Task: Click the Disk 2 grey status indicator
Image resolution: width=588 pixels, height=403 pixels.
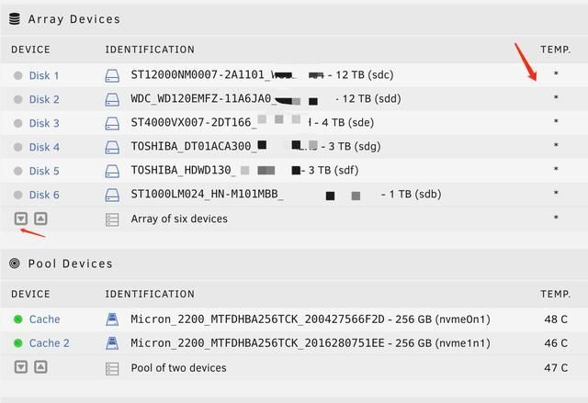Action: [x=18, y=99]
